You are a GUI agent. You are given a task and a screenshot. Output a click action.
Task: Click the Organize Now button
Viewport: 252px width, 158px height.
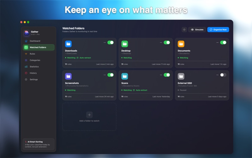(218, 30)
